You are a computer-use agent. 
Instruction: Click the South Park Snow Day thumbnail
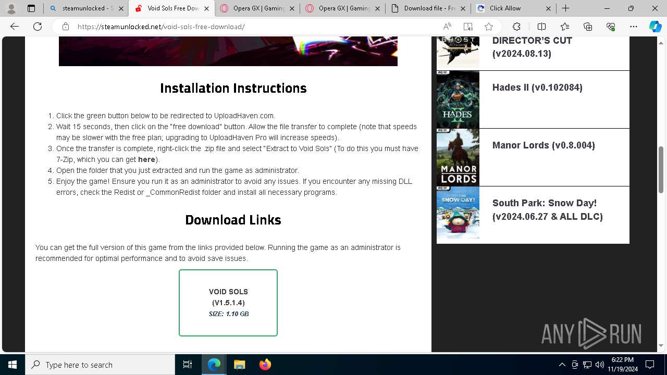(458, 213)
